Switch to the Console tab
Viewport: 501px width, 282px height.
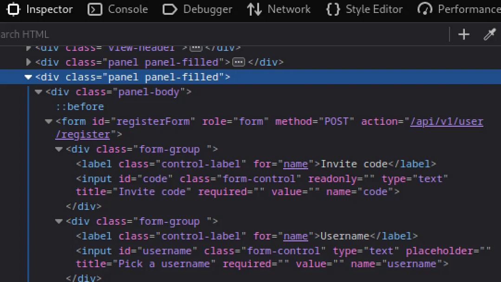tap(117, 9)
